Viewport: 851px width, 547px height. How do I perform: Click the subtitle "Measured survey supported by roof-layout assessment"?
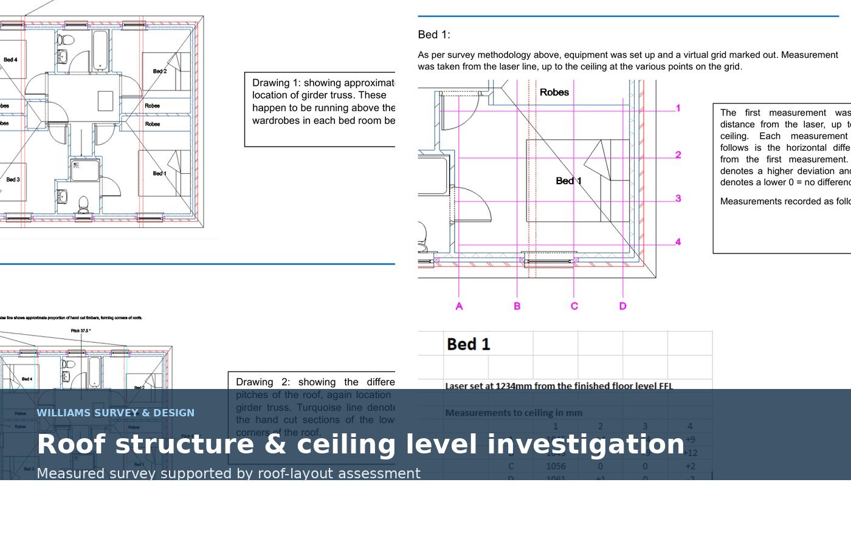point(229,473)
